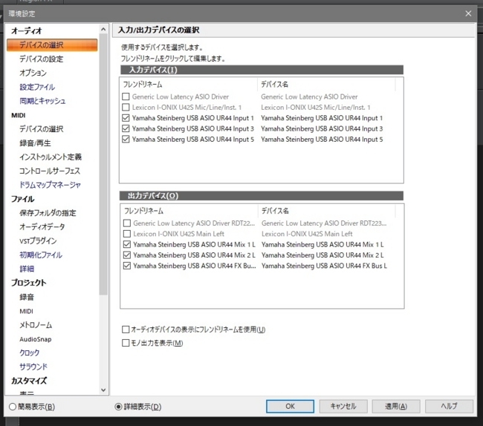
Task: Uncheck Yamaha Steinberg UR44 Input 3
Action: click(x=126, y=128)
